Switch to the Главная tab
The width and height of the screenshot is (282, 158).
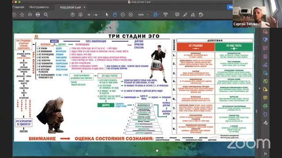[19, 7]
